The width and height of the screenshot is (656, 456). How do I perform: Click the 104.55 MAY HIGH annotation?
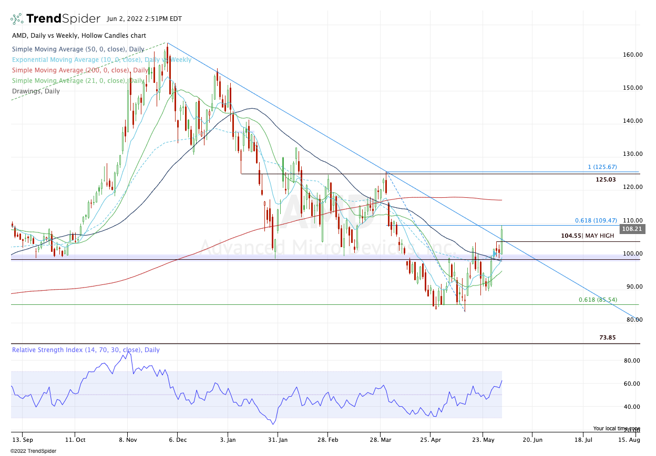tap(587, 236)
